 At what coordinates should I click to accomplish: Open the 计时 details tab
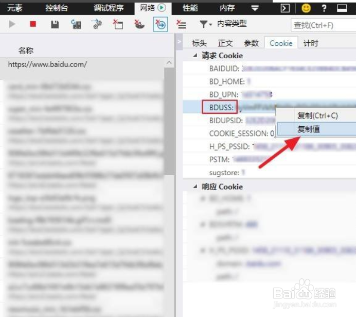pos(311,43)
